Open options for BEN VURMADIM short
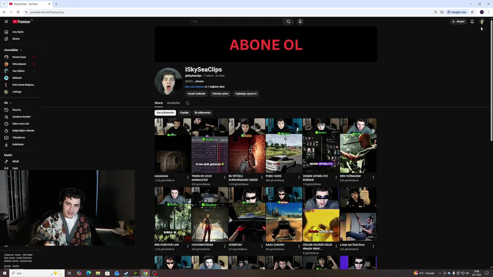This screenshot has width=493, height=277. [x=373, y=177]
